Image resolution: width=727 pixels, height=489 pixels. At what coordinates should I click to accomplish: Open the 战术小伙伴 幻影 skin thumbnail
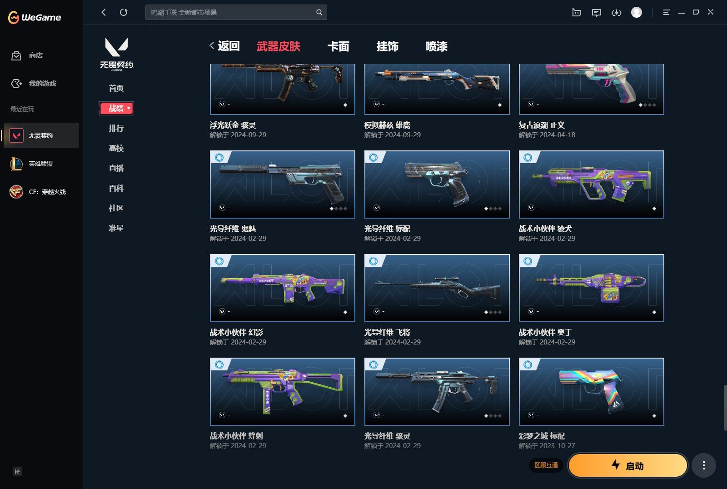click(282, 288)
